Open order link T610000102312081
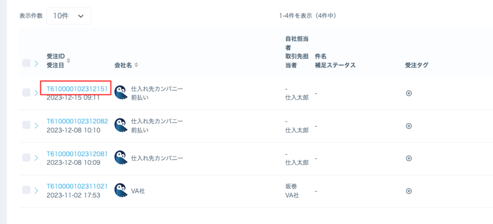 point(77,154)
